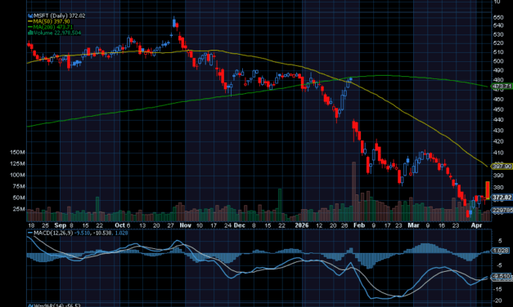This screenshot has height=307, width=513.
Task: Click the 480 price level on the axis
Action: tap(498, 80)
